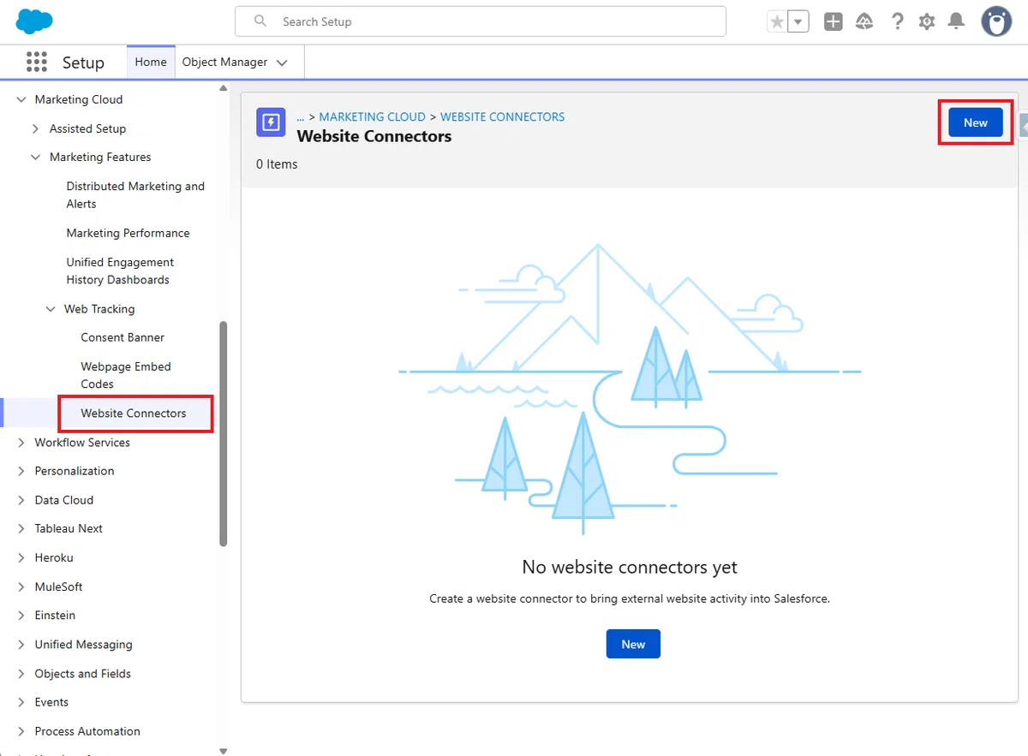The width and height of the screenshot is (1028, 756).
Task: Follow the WEBSITE CONNECTORS breadcrumb link
Action: 503,116
